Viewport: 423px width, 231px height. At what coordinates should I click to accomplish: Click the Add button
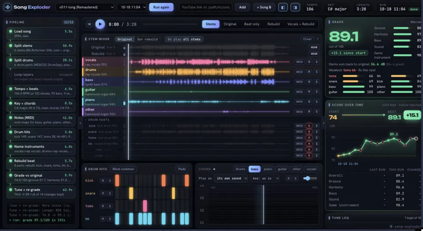point(242,7)
